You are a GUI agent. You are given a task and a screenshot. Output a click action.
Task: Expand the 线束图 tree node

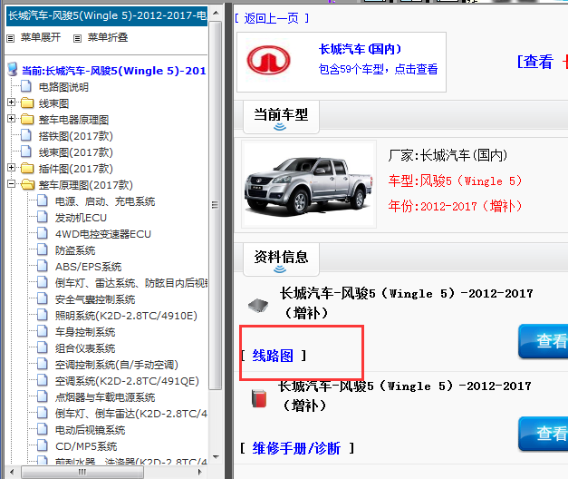11,102
